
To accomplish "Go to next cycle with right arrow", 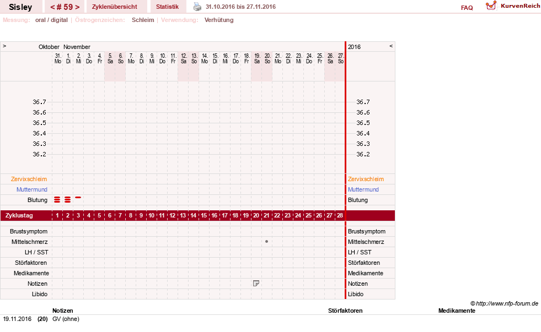I will [77, 7].
